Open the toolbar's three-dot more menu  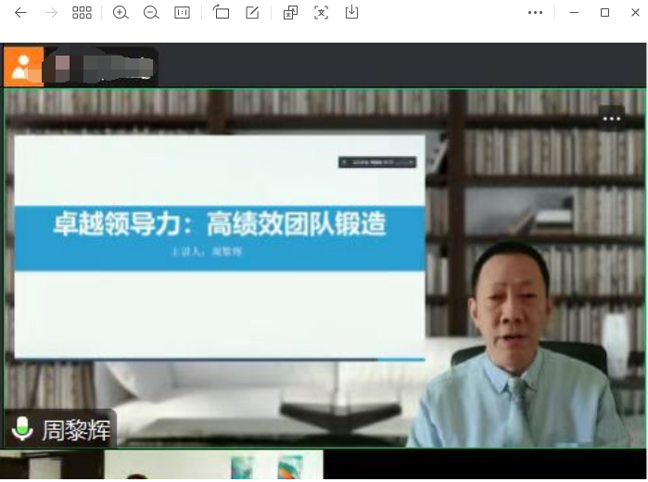pos(535,13)
